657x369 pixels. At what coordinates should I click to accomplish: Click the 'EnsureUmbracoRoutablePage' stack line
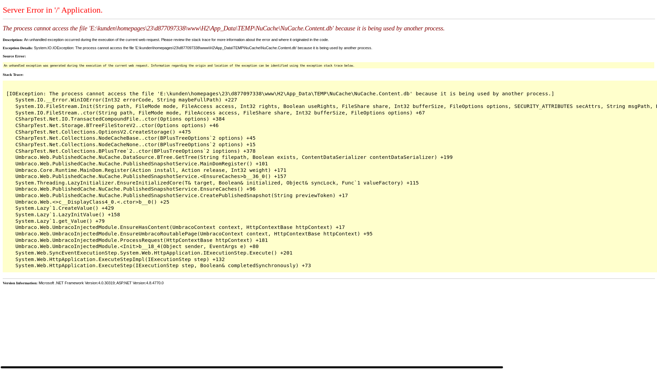(194, 234)
